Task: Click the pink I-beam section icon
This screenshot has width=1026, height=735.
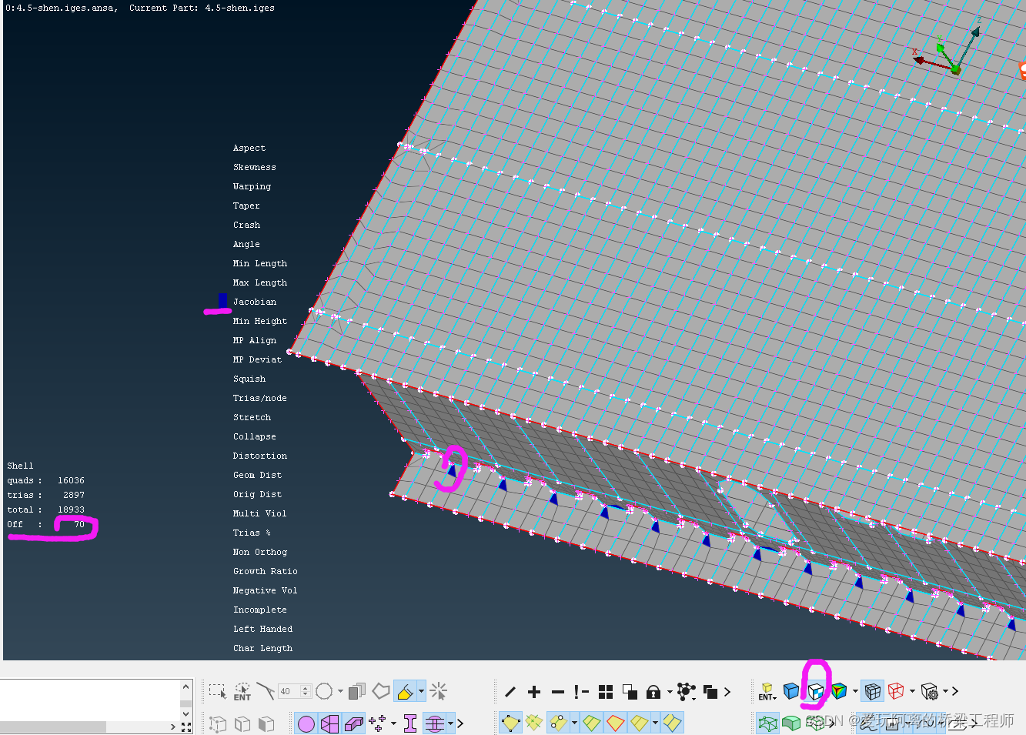Action: pos(409,723)
